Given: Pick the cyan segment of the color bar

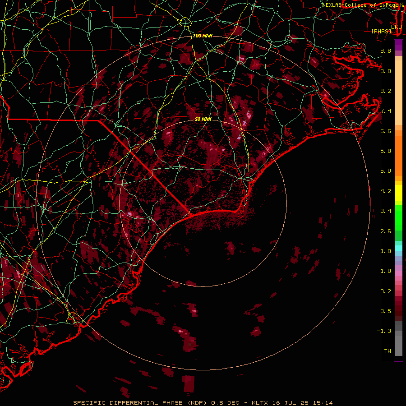Looking at the screenshot, I should pos(398,248).
